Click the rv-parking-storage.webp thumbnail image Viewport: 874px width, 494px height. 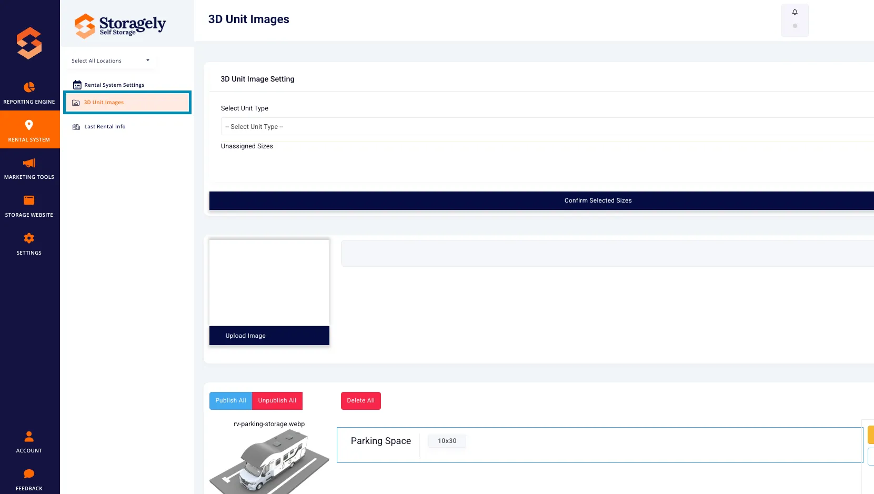click(x=269, y=461)
